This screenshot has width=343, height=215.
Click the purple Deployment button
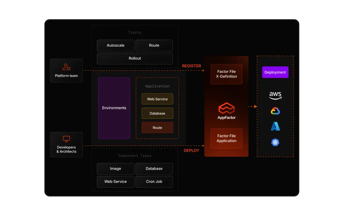(275, 72)
